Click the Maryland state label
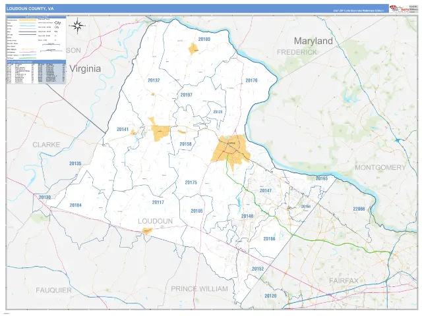Screen dimensions: 422x316 313,41
